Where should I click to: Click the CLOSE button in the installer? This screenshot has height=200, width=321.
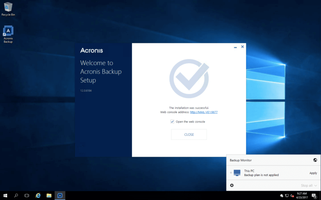coord(189,135)
